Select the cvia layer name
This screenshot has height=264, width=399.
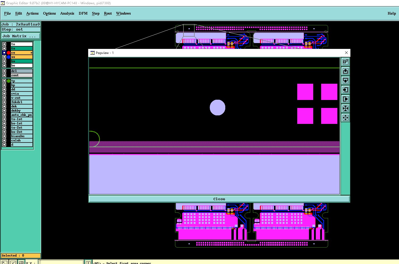click(22, 94)
